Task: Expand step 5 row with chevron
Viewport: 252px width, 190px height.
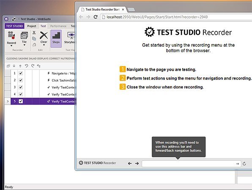Action: 8,101
